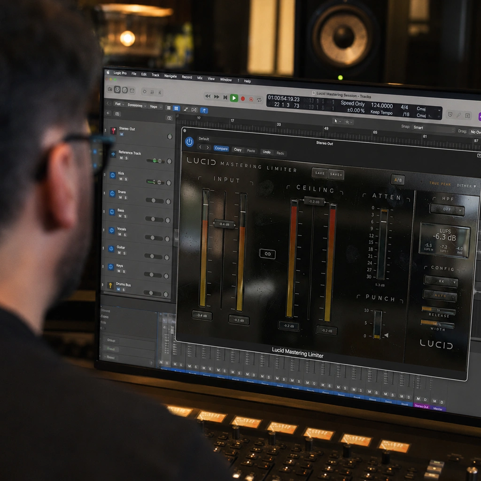The height and width of the screenshot is (481, 481).
Task: Open the Navigate menu
Action: click(x=170, y=76)
